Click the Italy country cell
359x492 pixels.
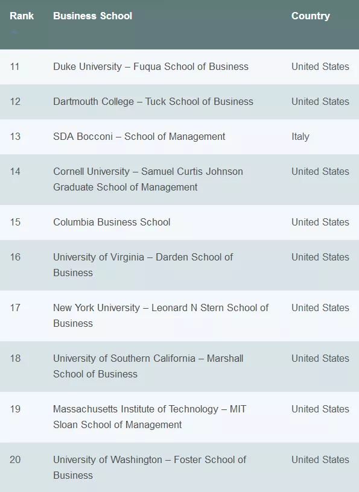[300, 136]
